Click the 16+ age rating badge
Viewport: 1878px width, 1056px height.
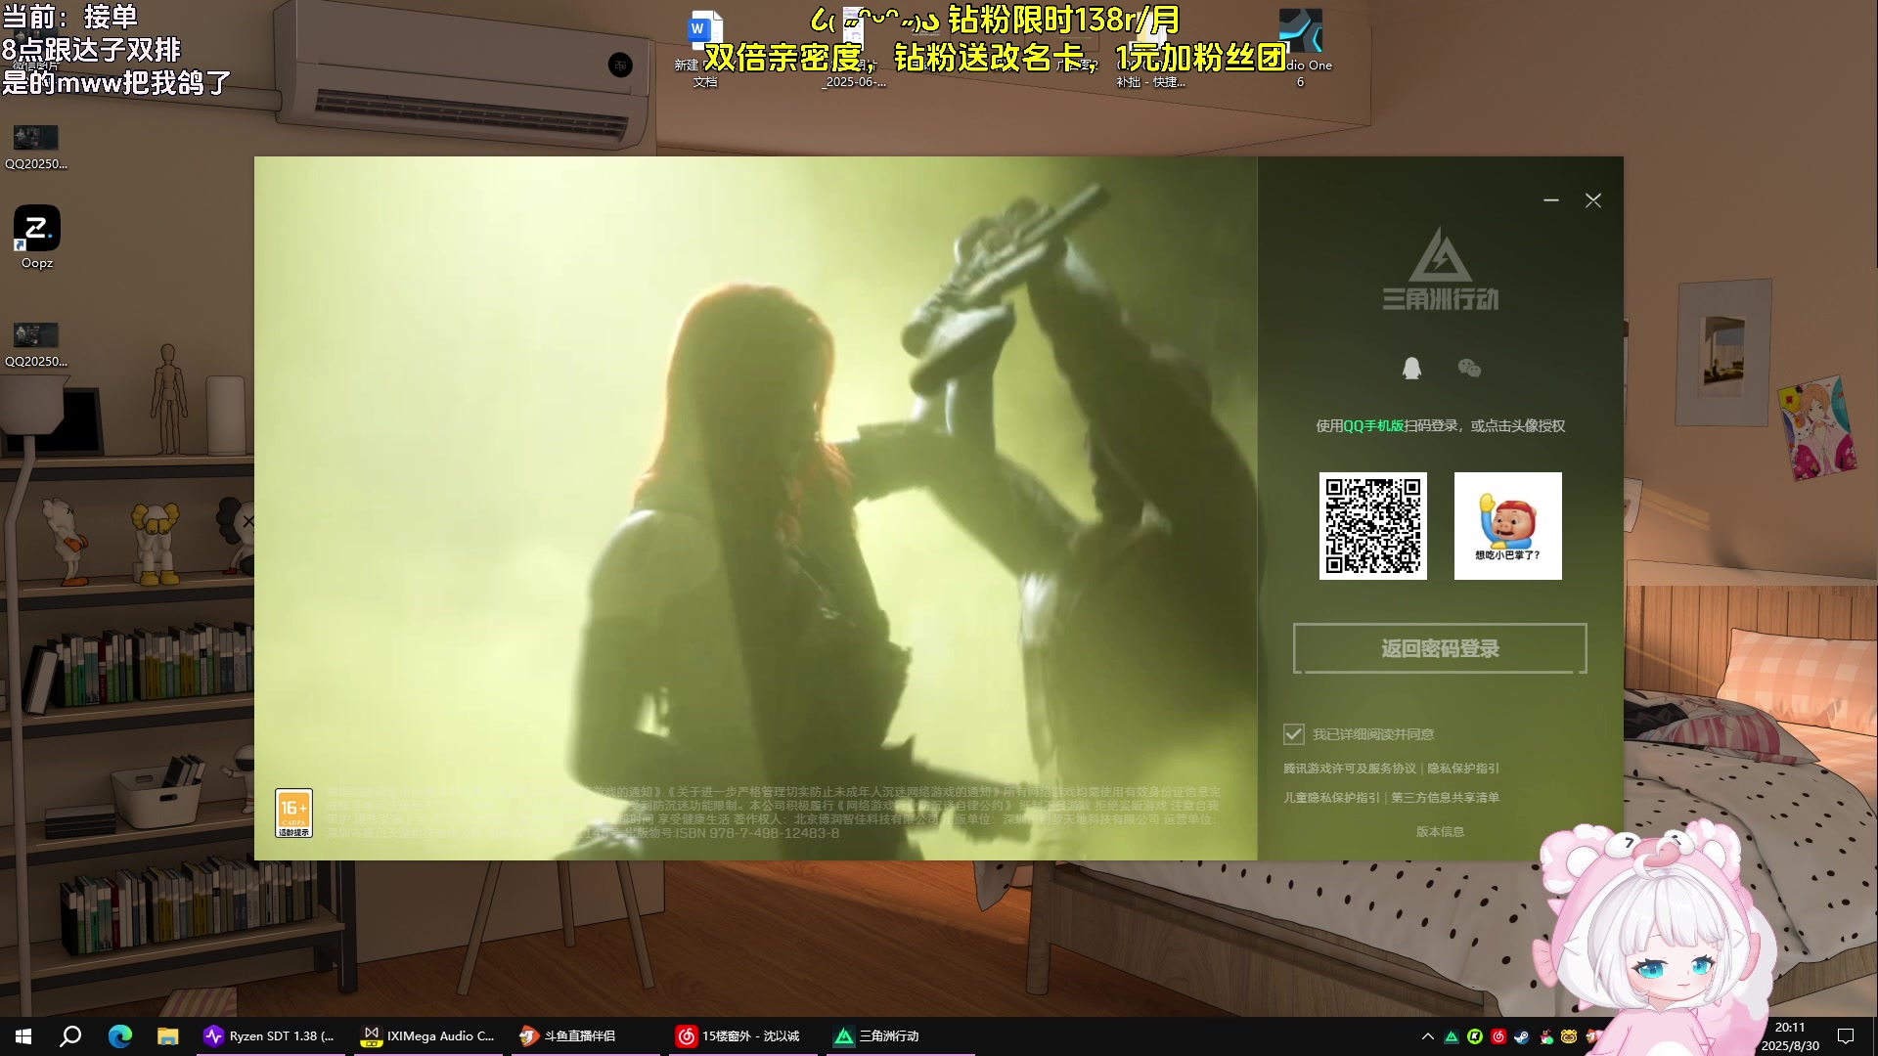coord(294,814)
